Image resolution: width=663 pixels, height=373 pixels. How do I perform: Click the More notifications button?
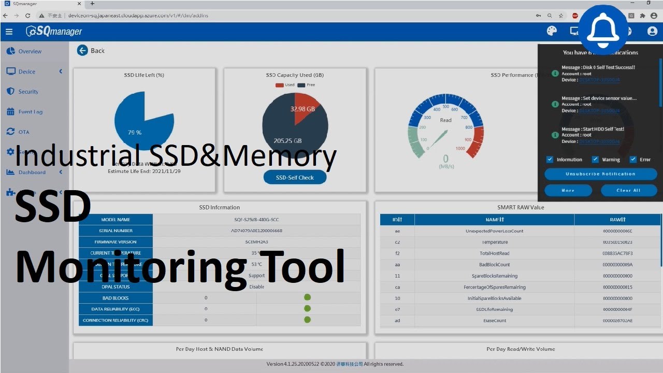pos(568,190)
